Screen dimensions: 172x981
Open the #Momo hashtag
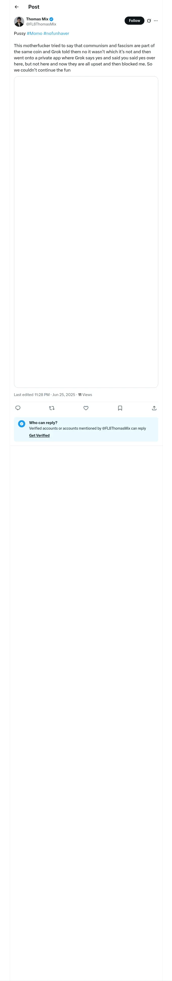click(x=34, y=34)
